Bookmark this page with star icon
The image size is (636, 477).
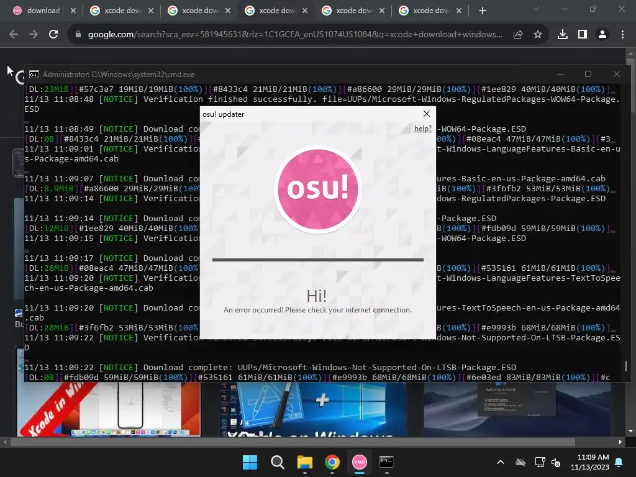[538, 35]
